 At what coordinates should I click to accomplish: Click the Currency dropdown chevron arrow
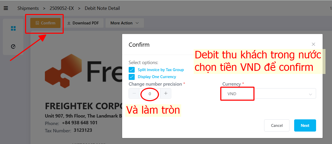[311, 94]
